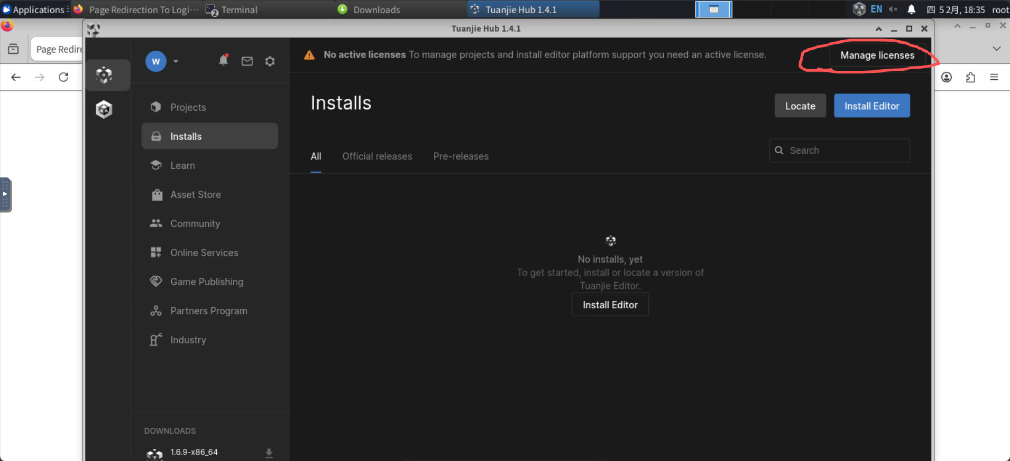Switch to Official releases tab
Image resolution: width=1010 pixels, height=461 pixels.
point(377,156)
